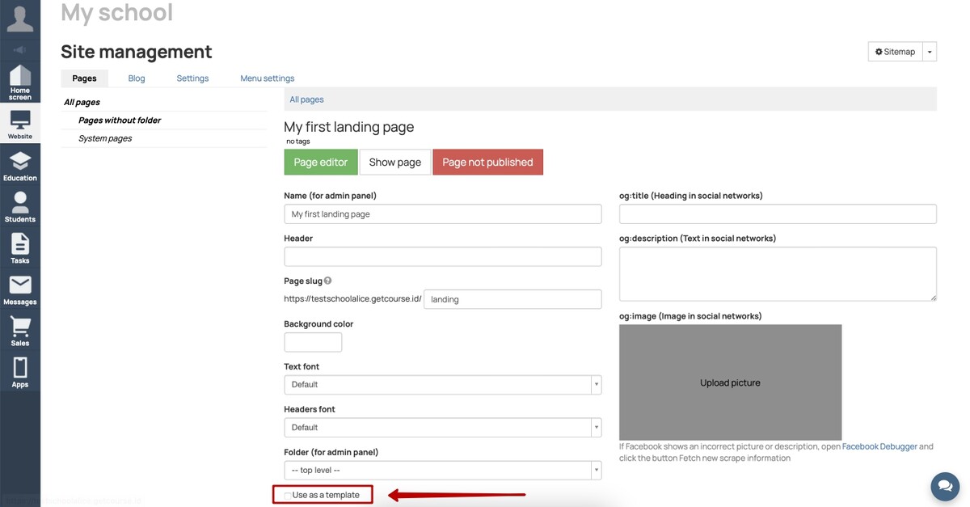
Task: Open the Sales cart icon
Action: 20,331
